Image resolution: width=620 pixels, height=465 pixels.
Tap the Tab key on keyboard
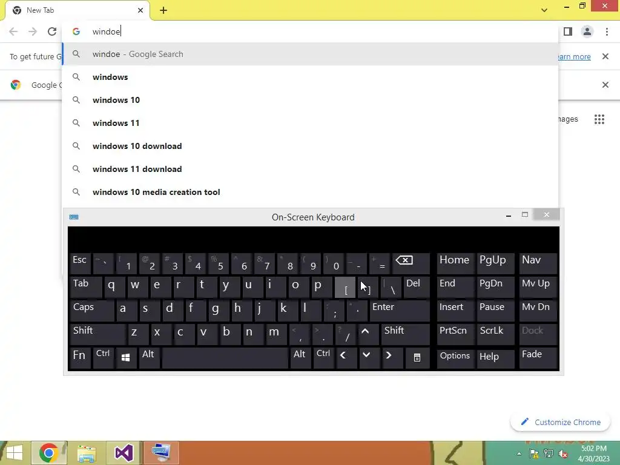86,288
